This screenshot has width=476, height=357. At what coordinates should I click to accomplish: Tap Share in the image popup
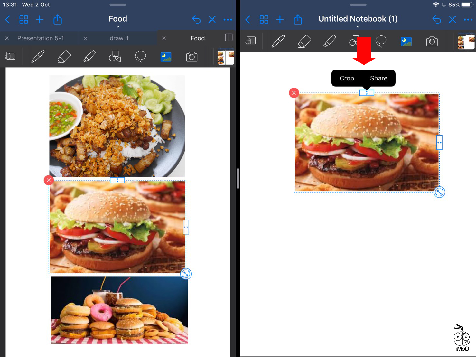point(378,78)
